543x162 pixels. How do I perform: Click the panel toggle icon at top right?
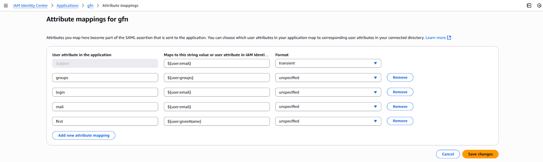click(x=529, y=5)
